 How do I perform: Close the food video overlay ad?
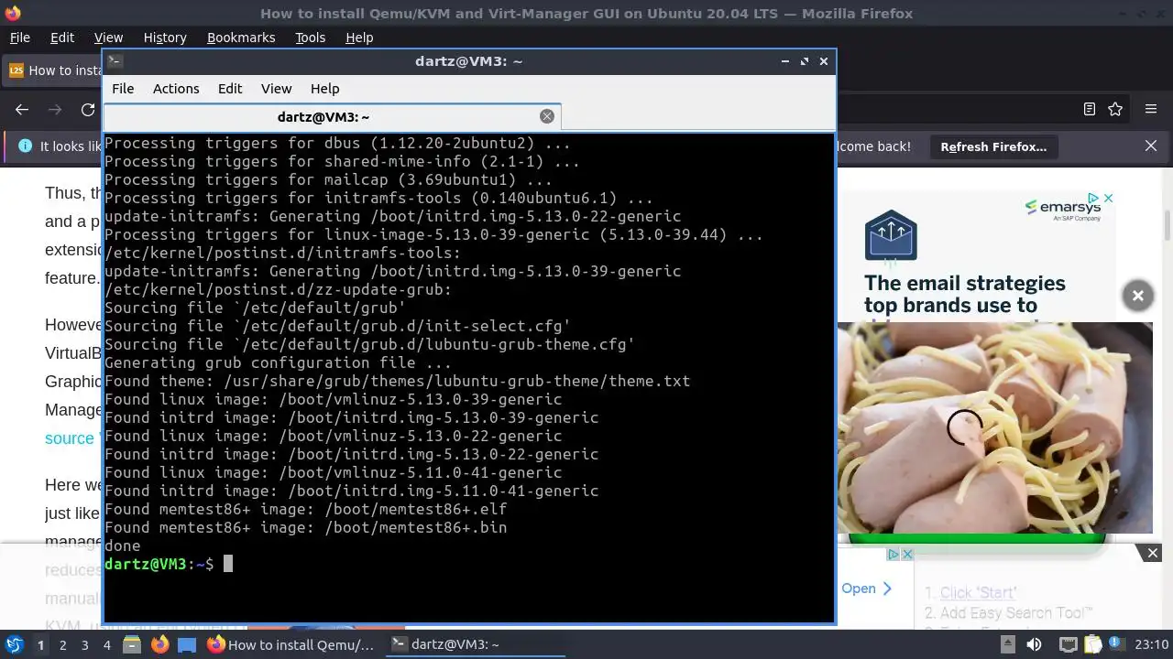(x=1137, y=296)
